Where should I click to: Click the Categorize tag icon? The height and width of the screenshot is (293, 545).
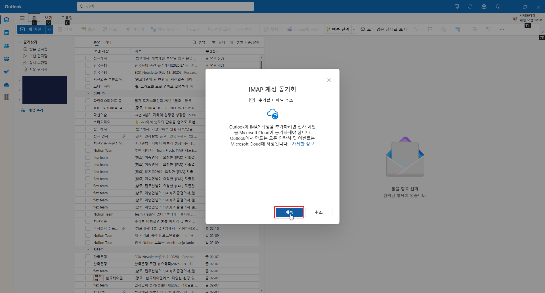click(x=416, y=29)
